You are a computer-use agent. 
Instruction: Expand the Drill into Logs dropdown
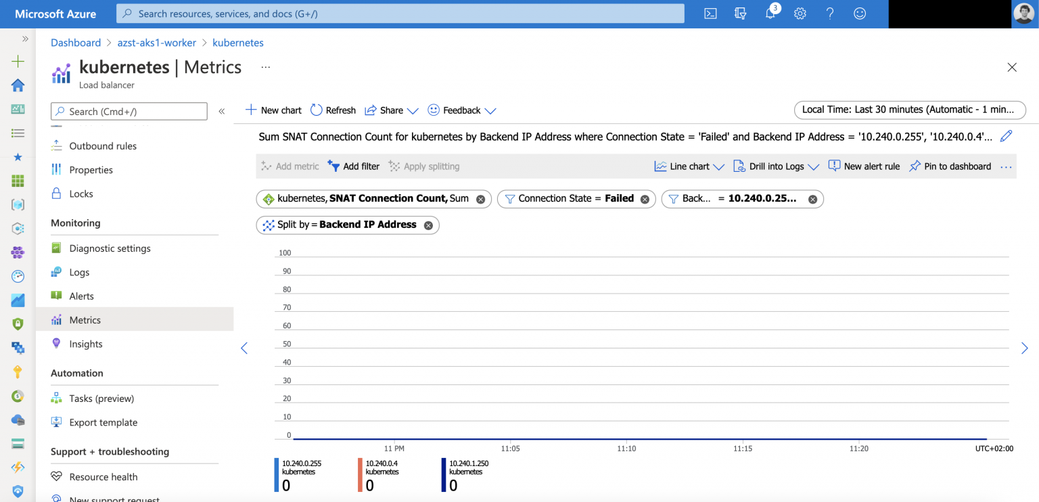tap(777, 166)
